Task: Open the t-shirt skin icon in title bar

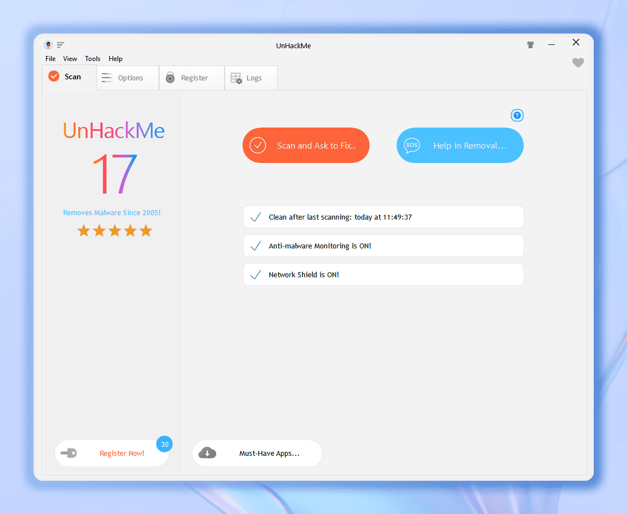Action: click(530, 45)
